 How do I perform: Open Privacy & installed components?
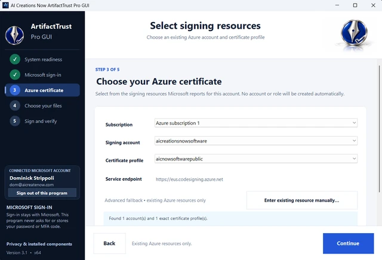(x=39, y=244)
